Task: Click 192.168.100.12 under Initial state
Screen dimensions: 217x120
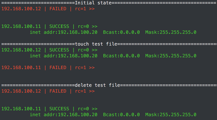Action: pyautogui.click(x=21, y=9)
